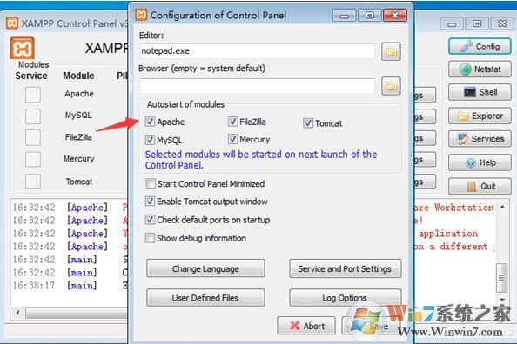Click XAMPP icon in Configuration dialog title bar
Image resolution: width=517 pixels, height=344 pixels.
coord(141,15)
